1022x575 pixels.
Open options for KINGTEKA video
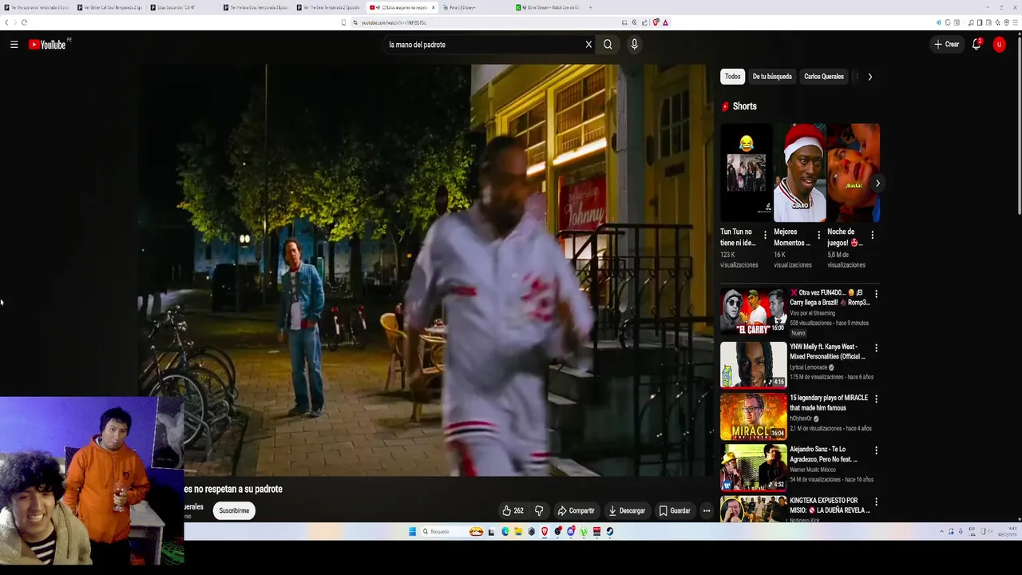pos(876,502)
